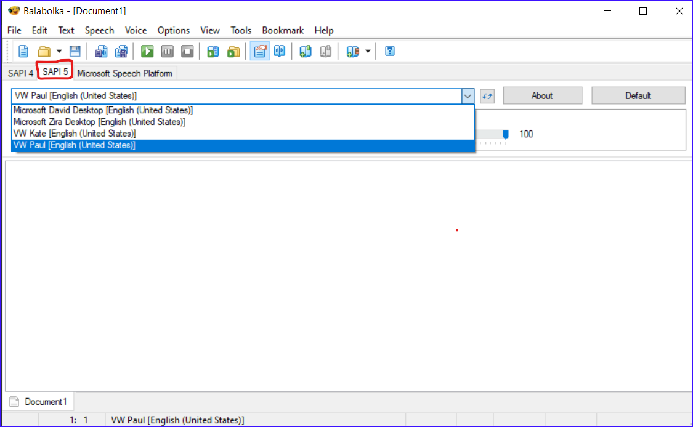Click the read clipboard aloud icon

[x=213, y=51]
